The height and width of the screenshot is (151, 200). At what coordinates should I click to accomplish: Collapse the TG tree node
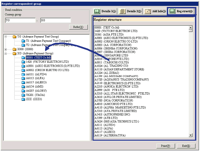[x=6, y=37]
